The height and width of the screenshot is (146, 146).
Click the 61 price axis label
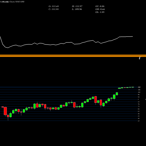point(139,111)
